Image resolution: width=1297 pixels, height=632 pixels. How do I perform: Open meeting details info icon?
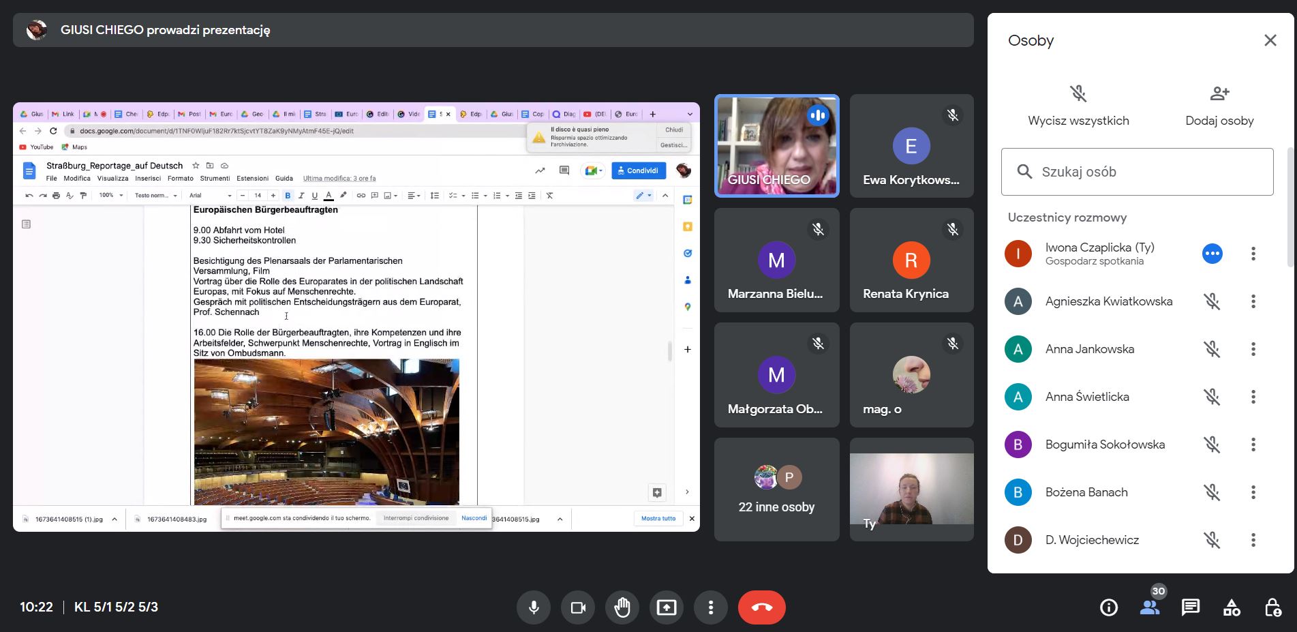tap(1109, 607)
